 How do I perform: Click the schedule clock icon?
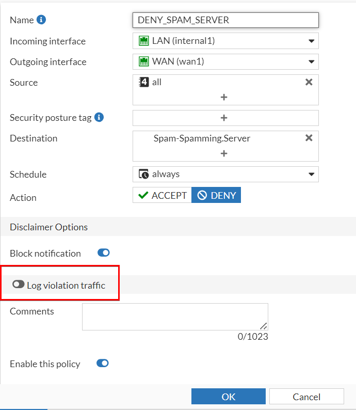pyautogui.click(x=143, y=174)
